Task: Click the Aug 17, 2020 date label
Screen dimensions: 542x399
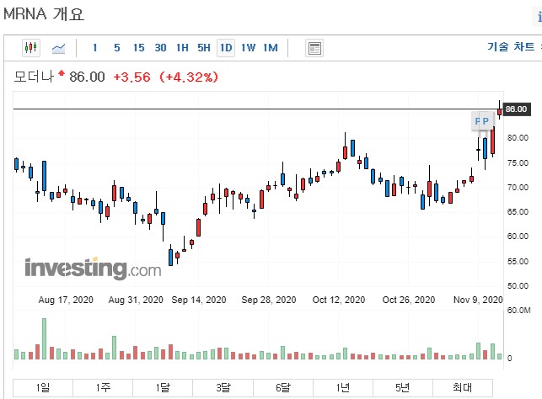Action: 66,300
